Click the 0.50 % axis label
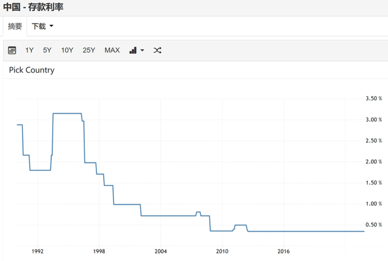 (x=373, y=225)
